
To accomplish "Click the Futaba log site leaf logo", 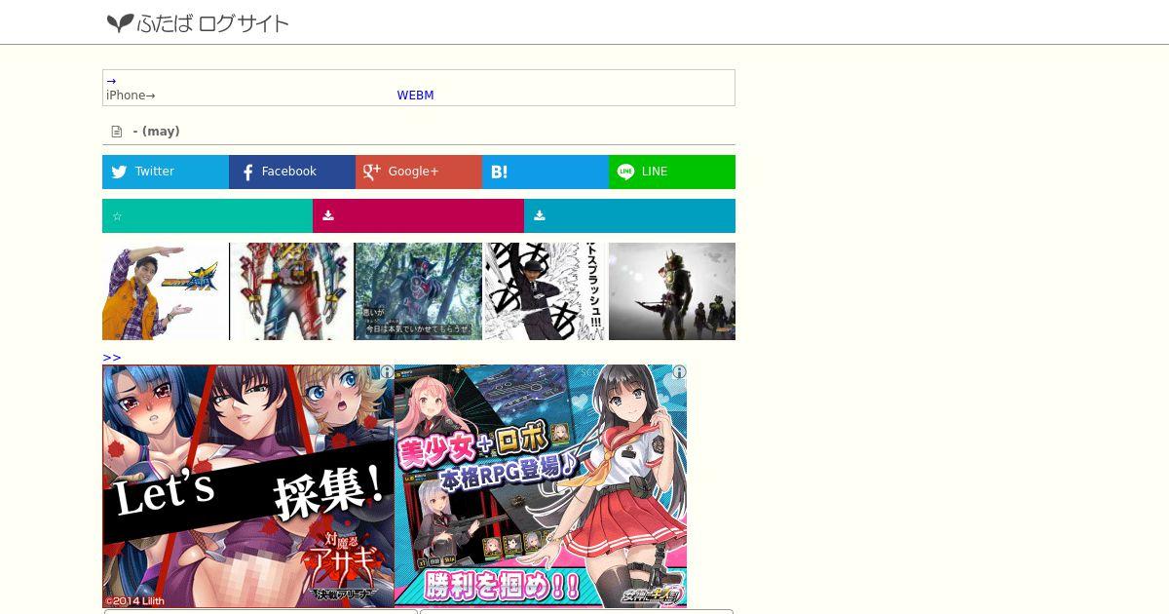I will [x=120, y=22].
